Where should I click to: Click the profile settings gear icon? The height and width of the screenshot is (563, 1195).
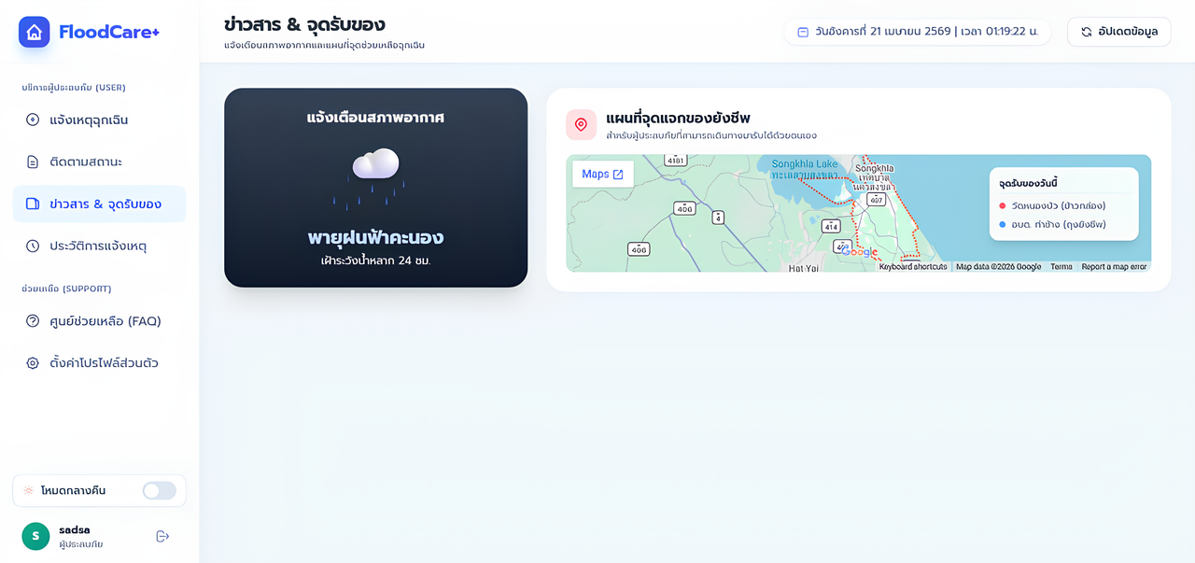tap(33, 363)
